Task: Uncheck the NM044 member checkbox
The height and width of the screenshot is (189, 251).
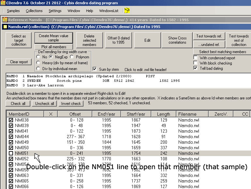Action: coord(11,137)
